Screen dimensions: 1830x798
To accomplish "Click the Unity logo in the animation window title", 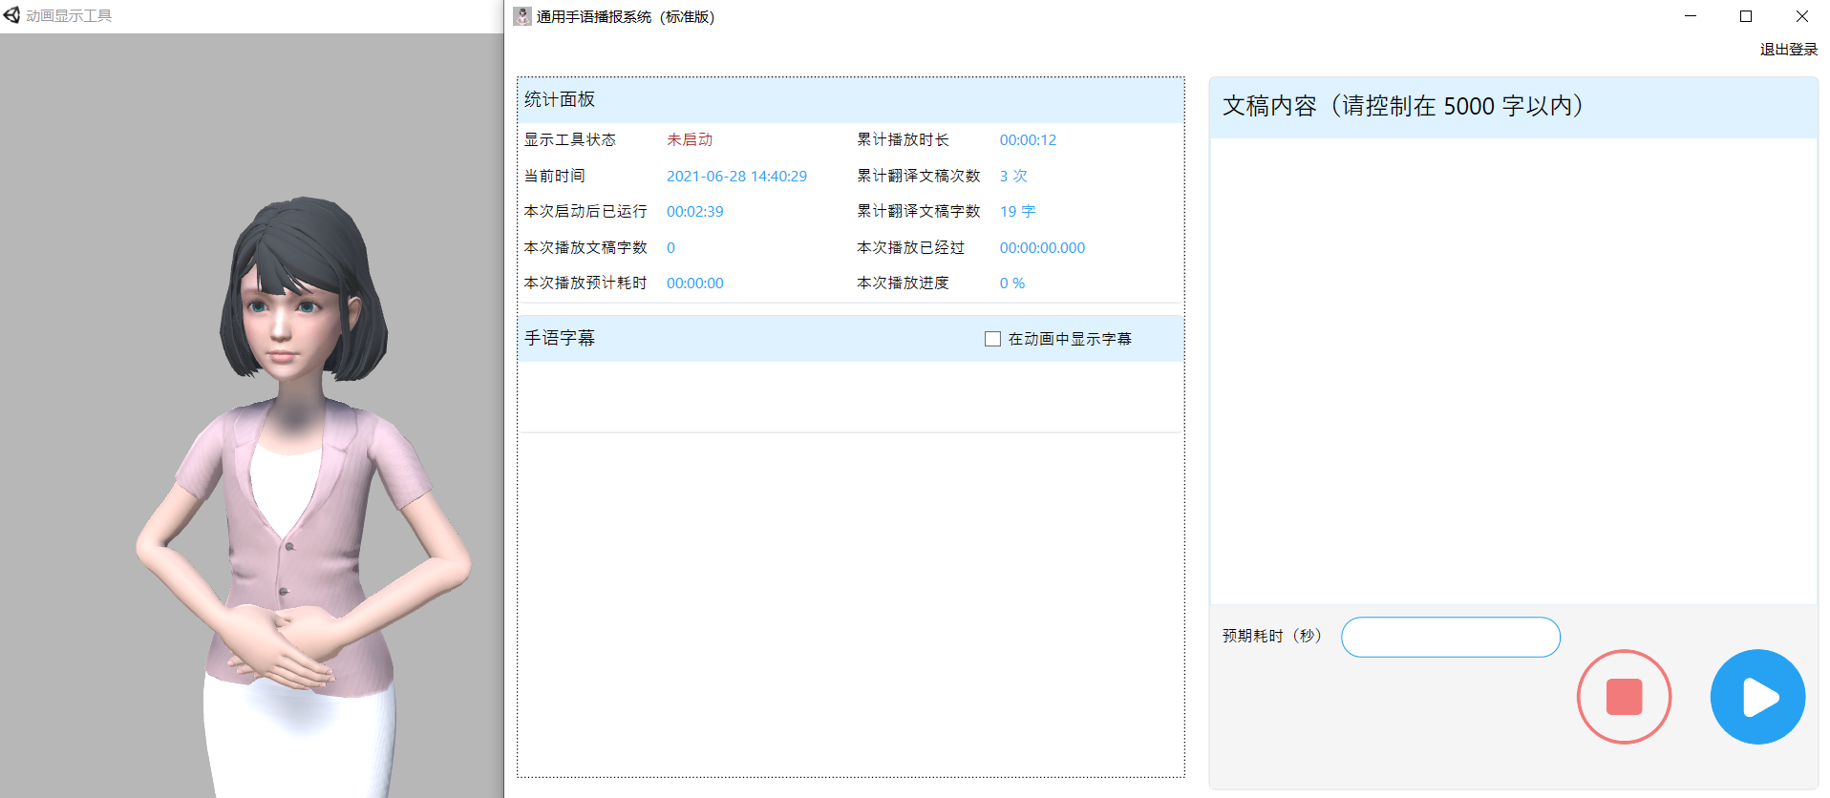I will pyautogui.click(x=11, y=15).
